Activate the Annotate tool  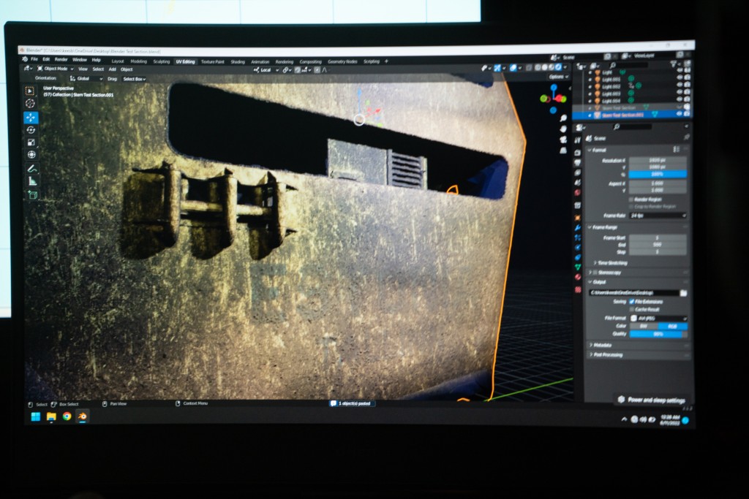click(x=31, y=168)
